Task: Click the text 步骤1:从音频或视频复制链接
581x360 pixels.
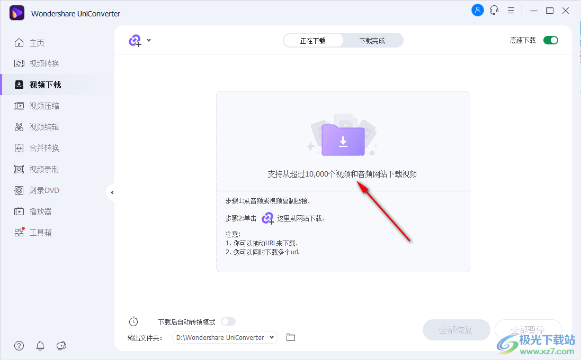Action: click(x=267, y=201)
